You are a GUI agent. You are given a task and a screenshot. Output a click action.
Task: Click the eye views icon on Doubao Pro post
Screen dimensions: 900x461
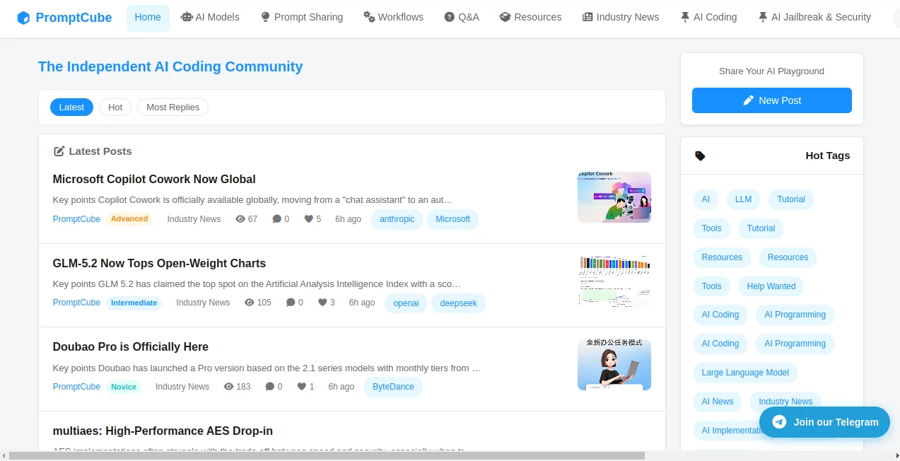[x=229, y=387]
